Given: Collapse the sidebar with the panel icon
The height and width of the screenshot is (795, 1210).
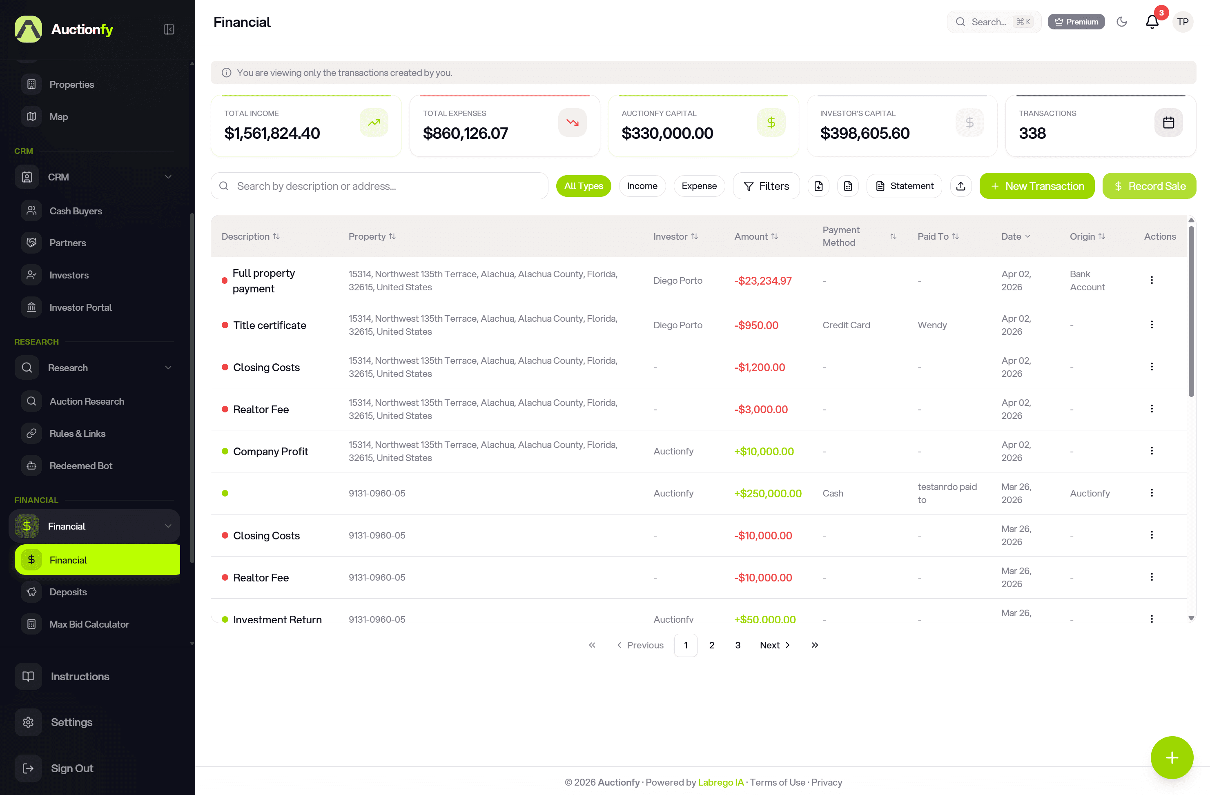Looking at the screenshot, I should tap(169, 29).
